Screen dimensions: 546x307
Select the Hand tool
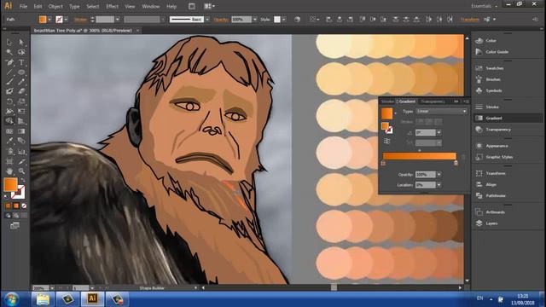tap(9, 171)
